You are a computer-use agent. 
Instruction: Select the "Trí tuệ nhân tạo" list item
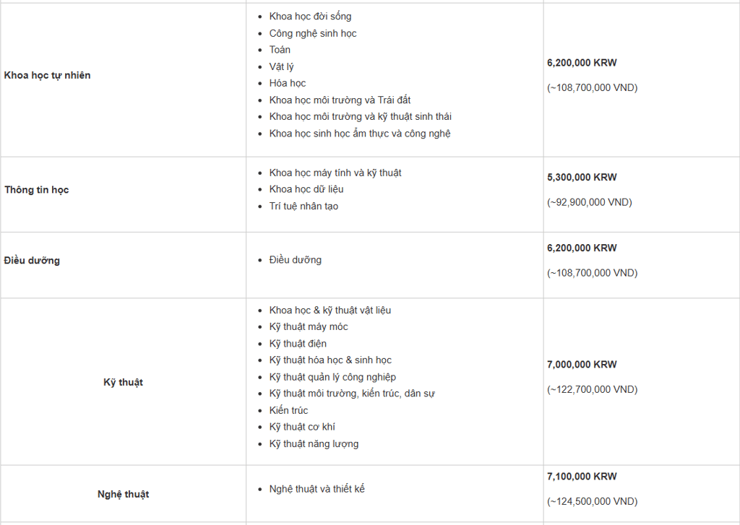point(304,207)
